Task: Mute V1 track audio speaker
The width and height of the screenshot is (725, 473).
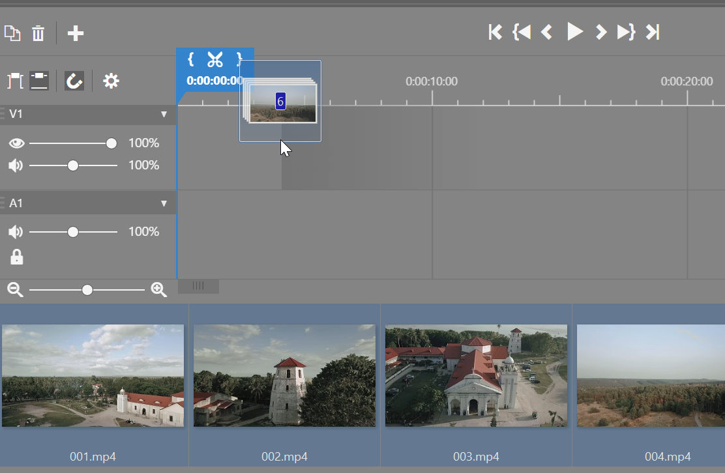Action: (16, 165)
